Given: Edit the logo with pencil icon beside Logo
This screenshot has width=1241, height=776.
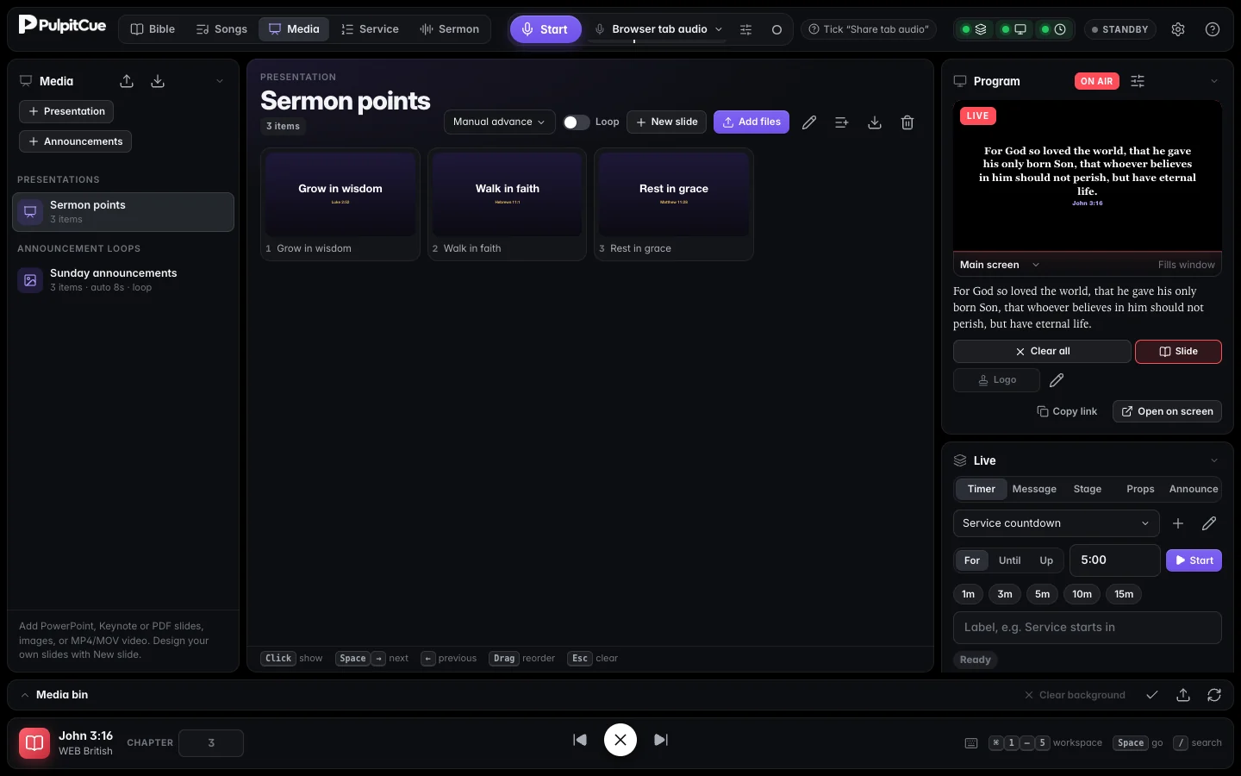Looking at the screenshot, I should click(1057, 380).
